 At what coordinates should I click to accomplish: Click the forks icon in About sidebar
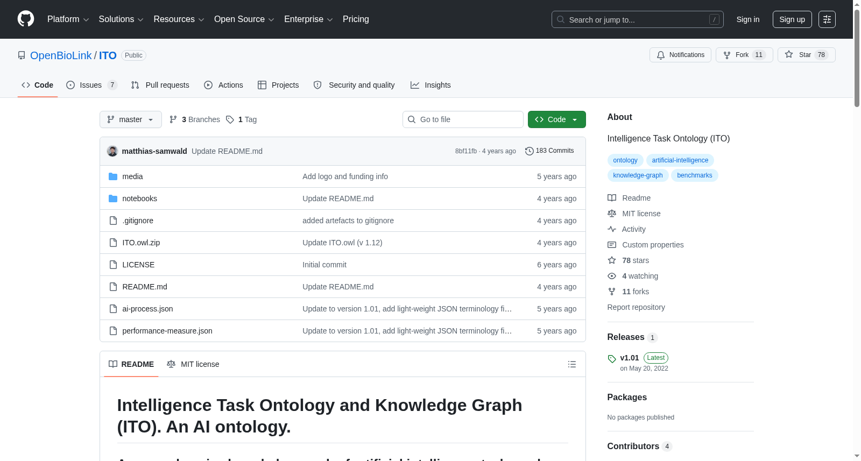click(612, 292)
